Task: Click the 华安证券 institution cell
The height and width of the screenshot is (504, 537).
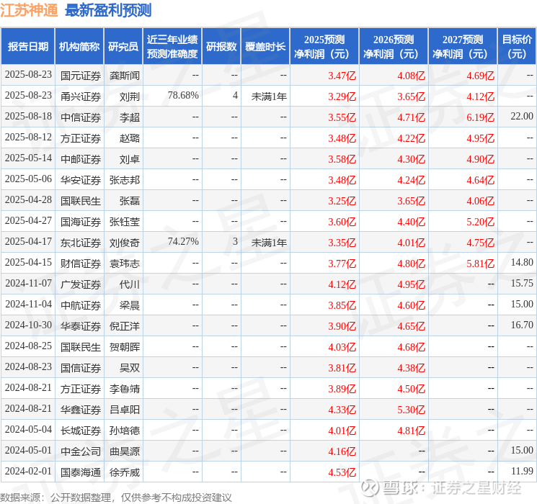Action: coord(81,180)
